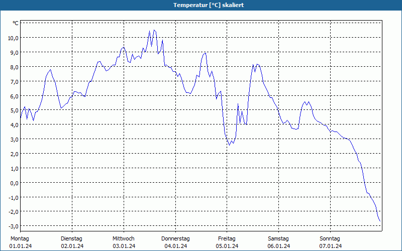Click the date 07.01.24
Viewport: 402px width, 251px height.
331,246
